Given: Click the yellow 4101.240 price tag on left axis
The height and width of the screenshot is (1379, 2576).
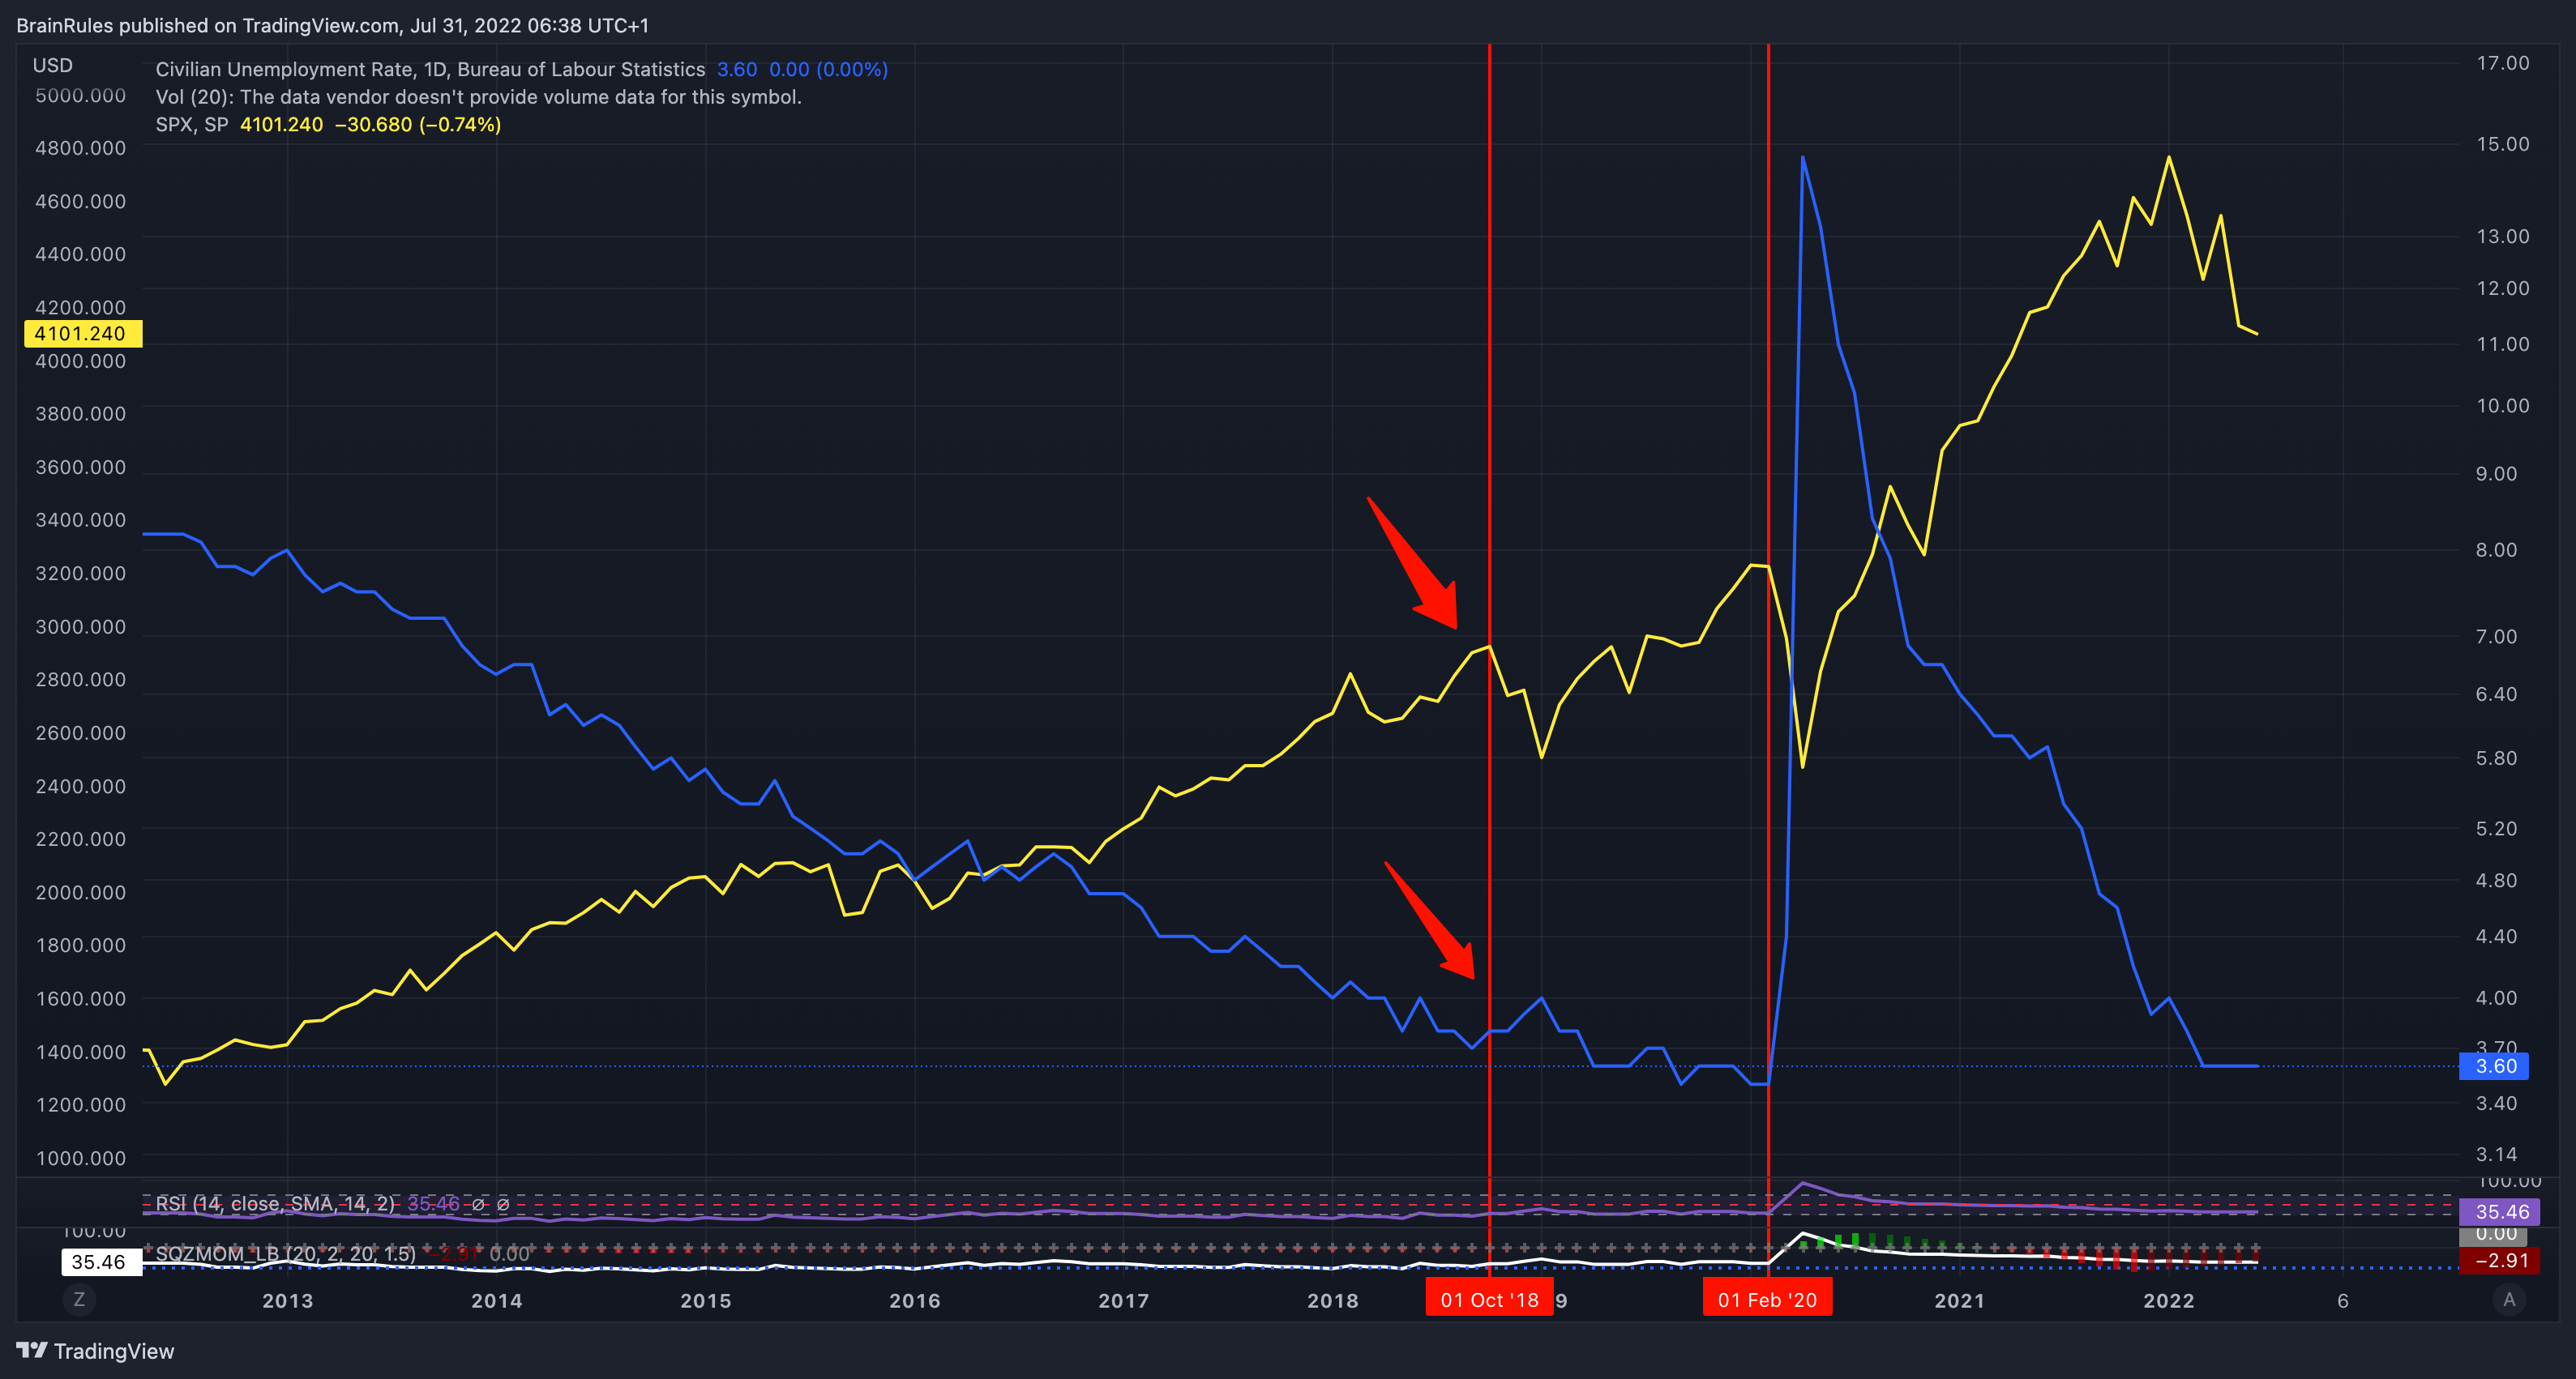Looking at the screenshot, I should coord(83,334).
